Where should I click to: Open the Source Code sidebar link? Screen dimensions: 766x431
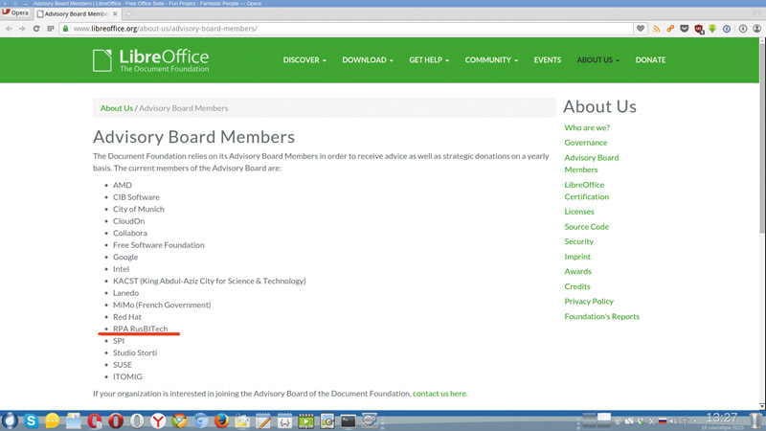coord(586,227)
